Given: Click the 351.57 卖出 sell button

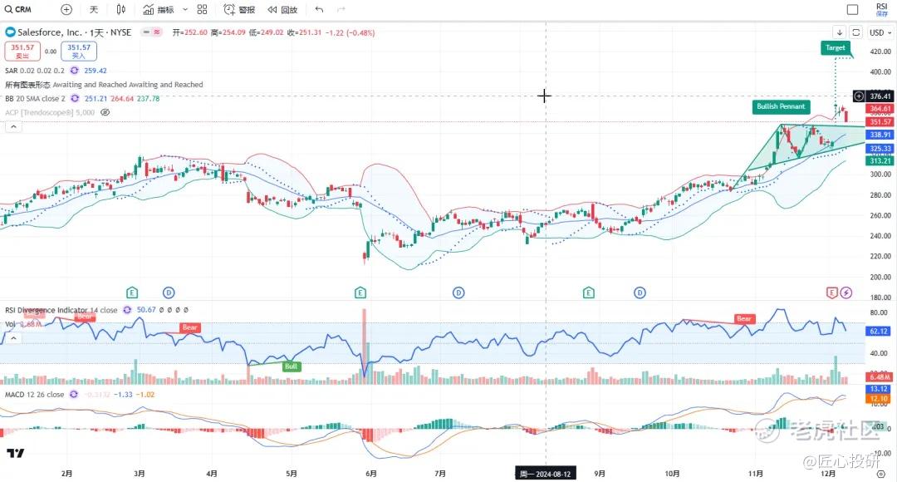Looking at the screenshot, I should [x=22, y=51].
